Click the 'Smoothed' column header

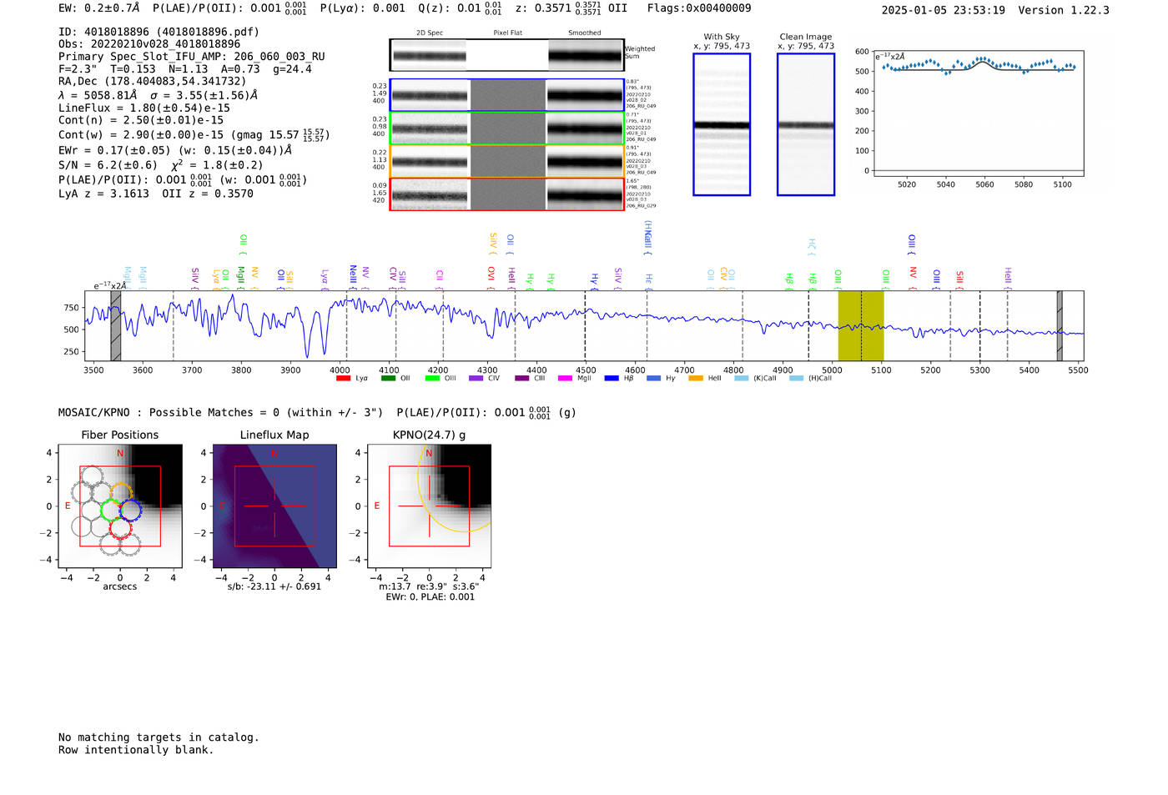pos(585,33)
